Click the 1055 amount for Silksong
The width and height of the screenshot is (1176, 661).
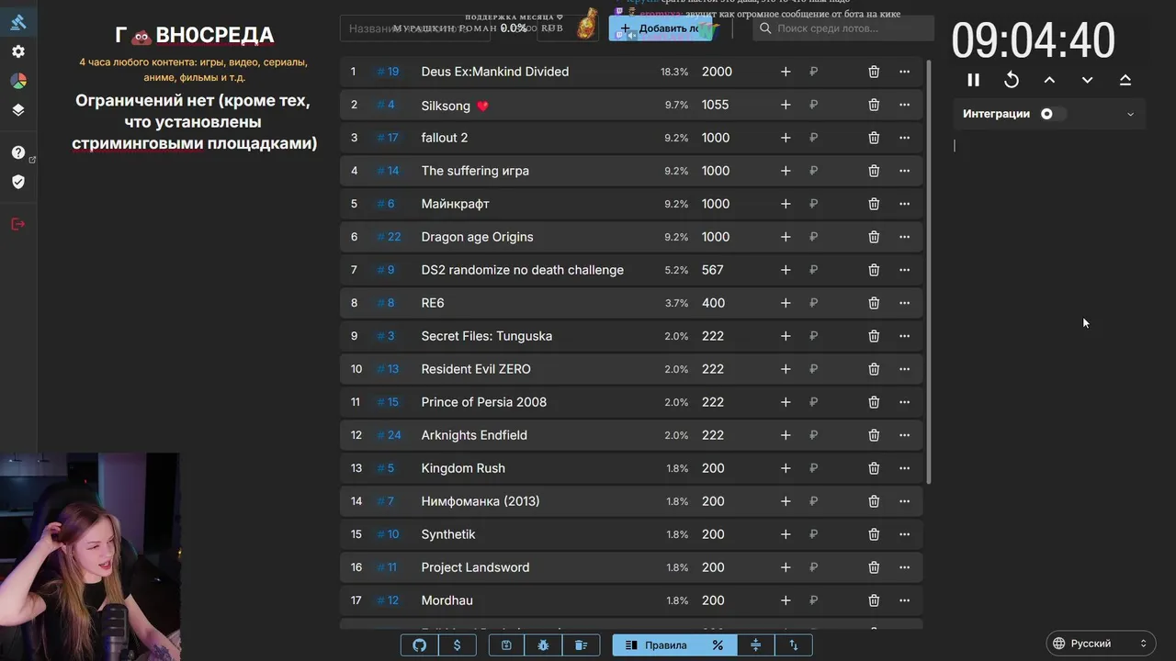716,105
